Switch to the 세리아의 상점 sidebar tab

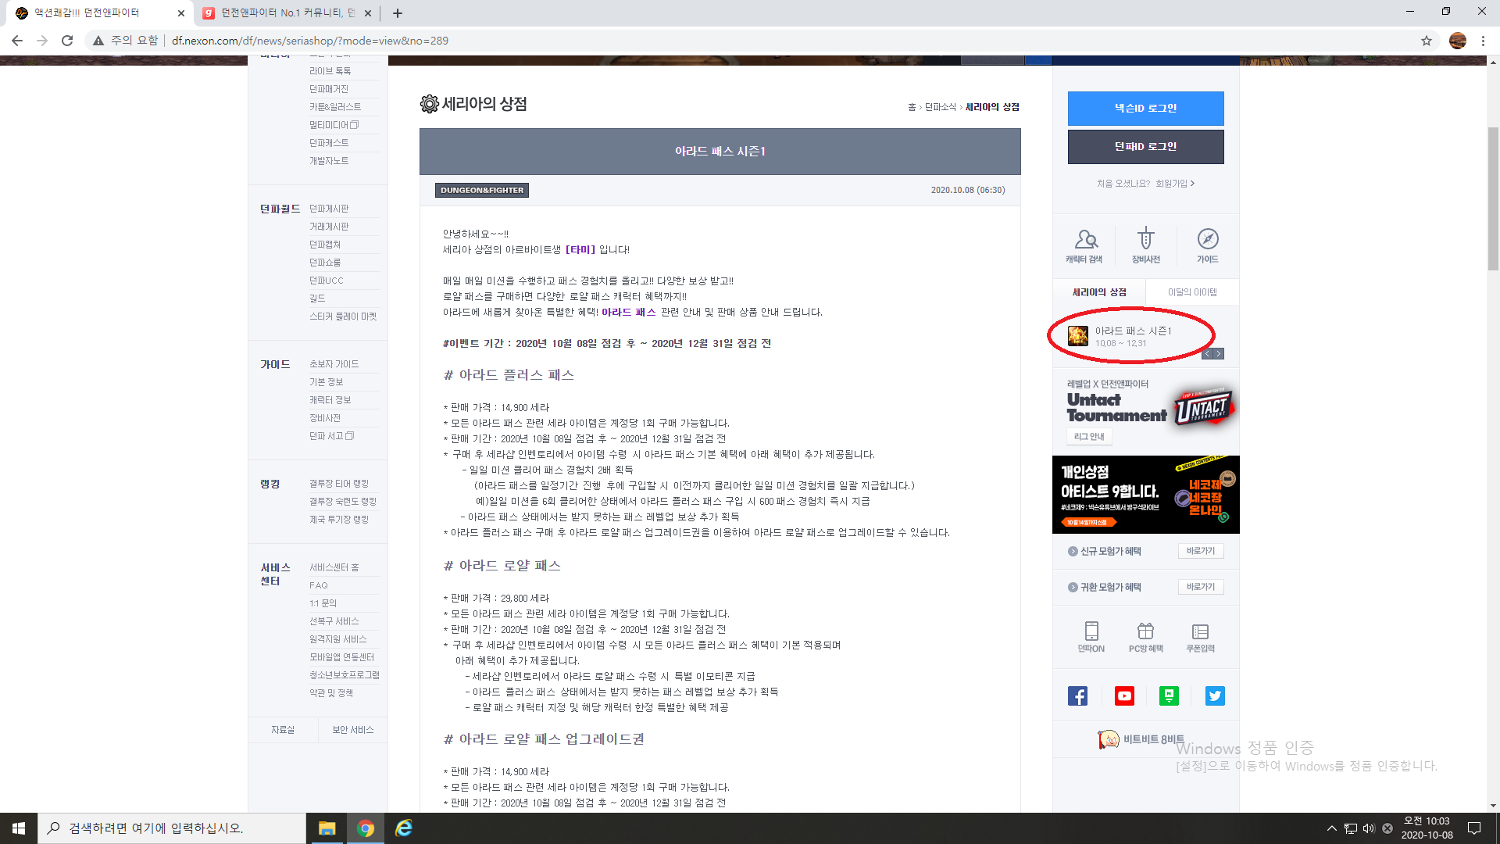(1098, 292)
